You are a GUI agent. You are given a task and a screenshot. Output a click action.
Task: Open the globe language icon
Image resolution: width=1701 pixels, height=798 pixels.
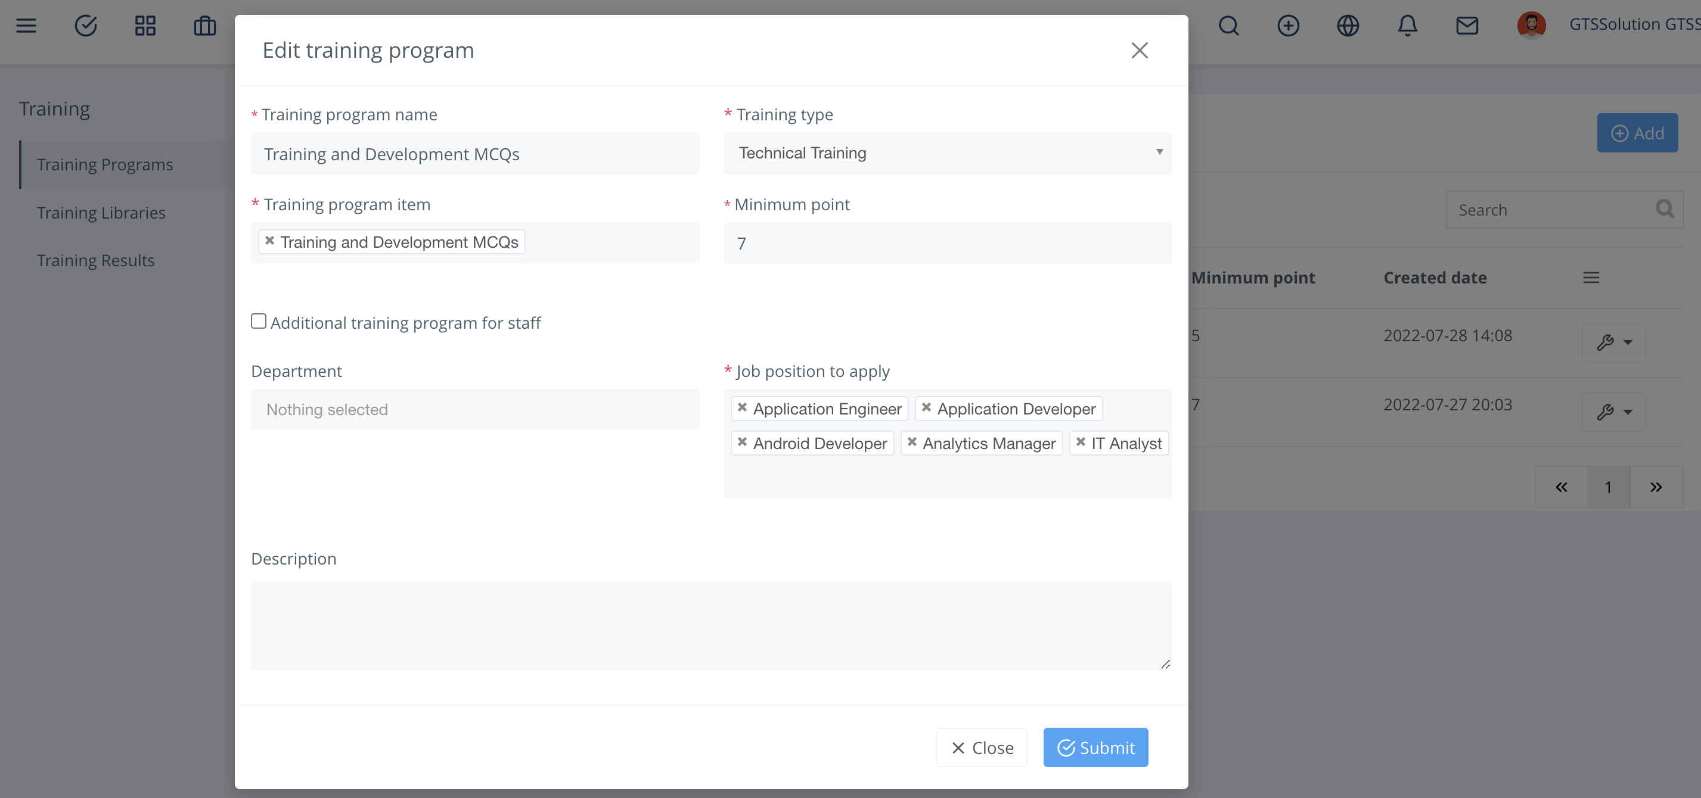(x=1348, y=26)
